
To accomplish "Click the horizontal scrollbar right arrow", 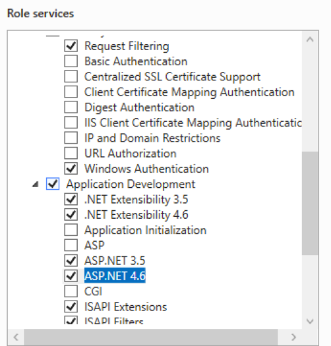I will point(293,337).
